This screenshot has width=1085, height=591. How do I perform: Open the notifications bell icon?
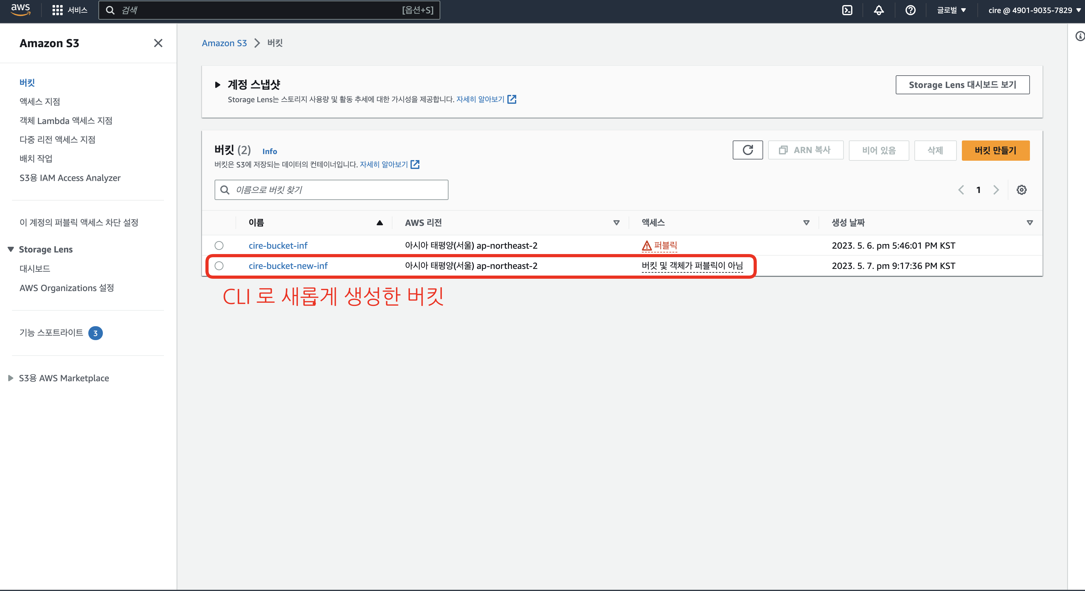click(879, 10)
